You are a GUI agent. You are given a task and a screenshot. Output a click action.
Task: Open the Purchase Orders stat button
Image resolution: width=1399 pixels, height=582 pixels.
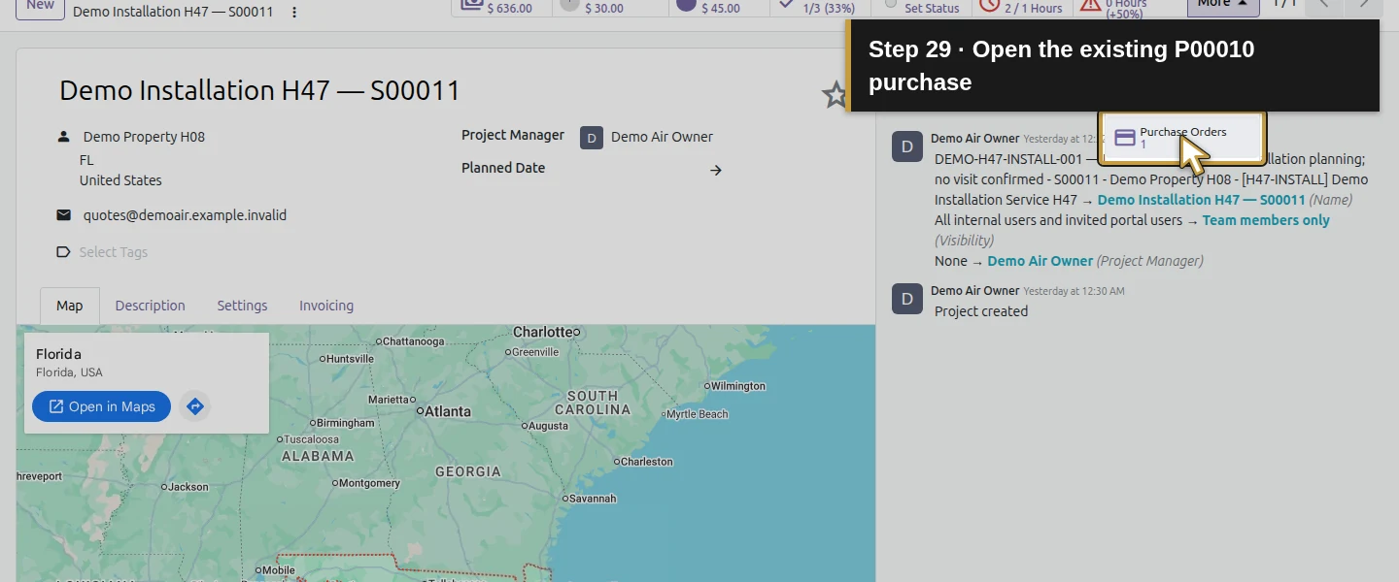[x=1182, y=138]
